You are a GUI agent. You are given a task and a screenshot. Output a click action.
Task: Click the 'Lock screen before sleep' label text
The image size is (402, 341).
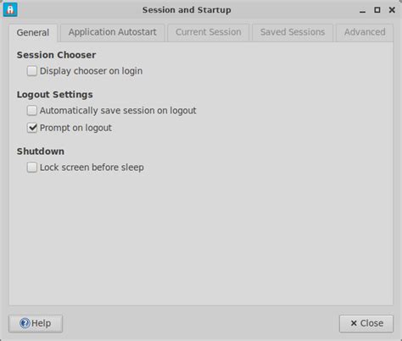[x=92, y=168]
